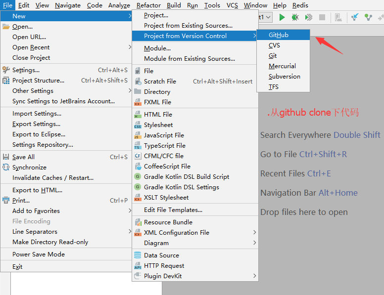Open the Redis menu

(x=300, y=5)
